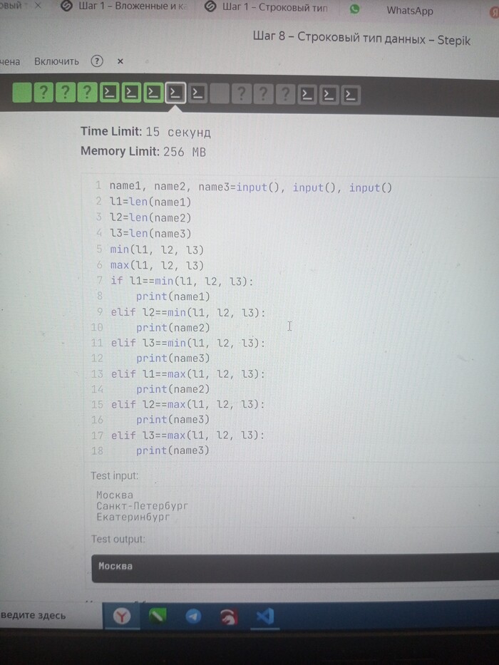Click the code line 'l1=len(name1)'
The image size is (499, 665).
[x=150, y=202]
